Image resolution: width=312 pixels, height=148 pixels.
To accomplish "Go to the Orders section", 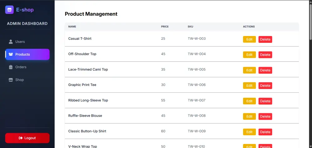I will (x=21, y=67).
